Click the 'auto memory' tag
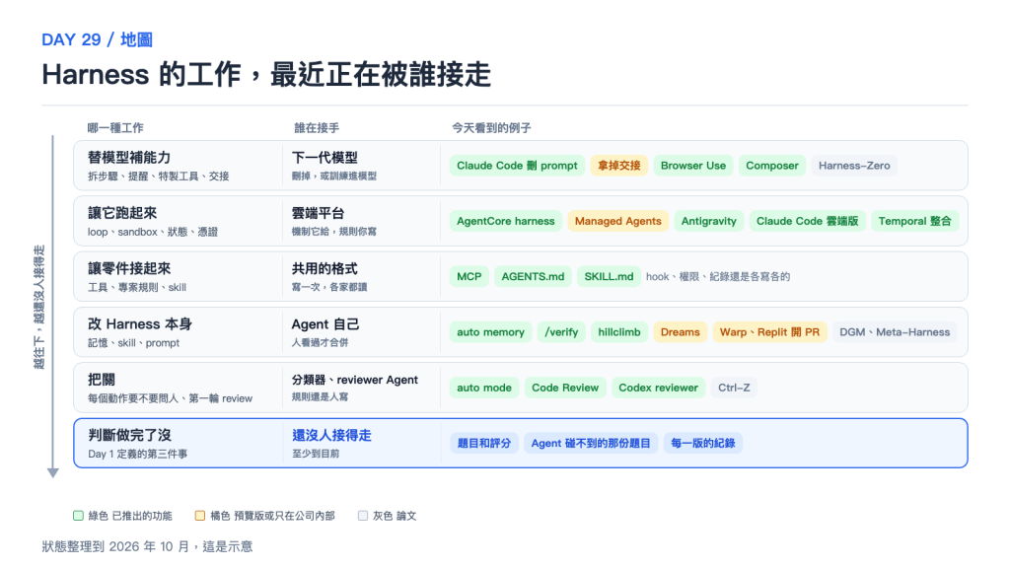The width and height of the screenshot is (1010, 568). point(490,332)
